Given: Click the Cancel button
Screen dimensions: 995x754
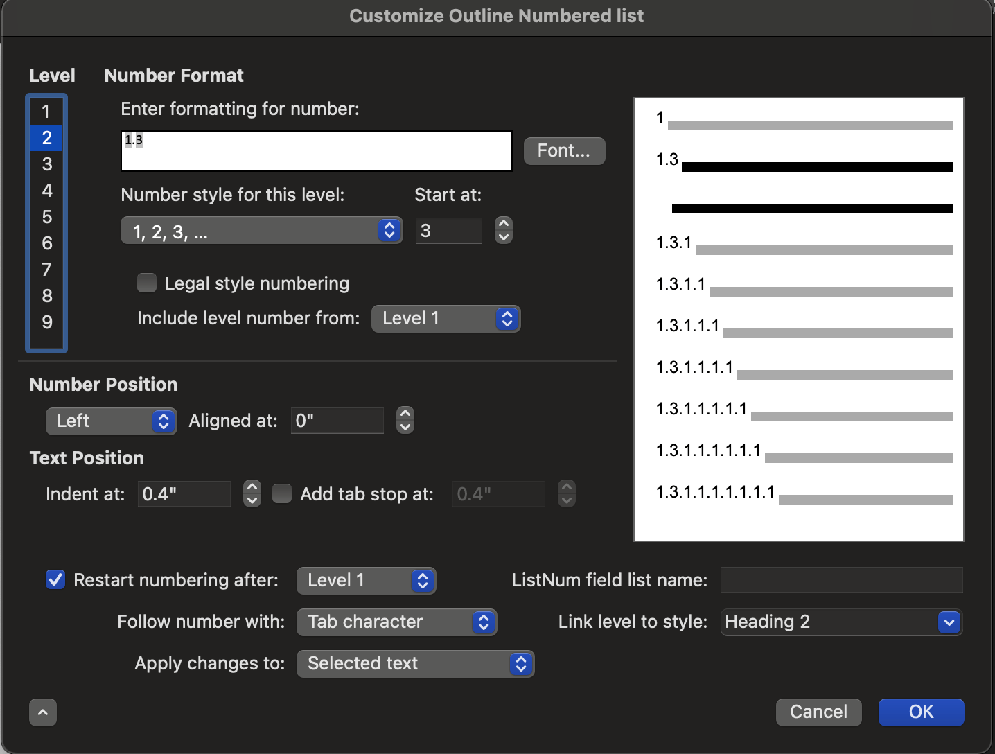Looking at the screenshot, I should (x=819, y=712).
